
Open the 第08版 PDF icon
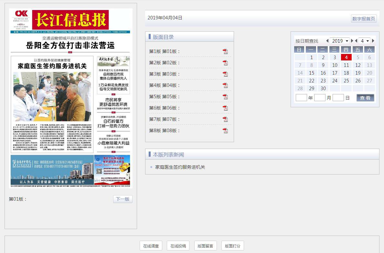click(x=225, y=131)
